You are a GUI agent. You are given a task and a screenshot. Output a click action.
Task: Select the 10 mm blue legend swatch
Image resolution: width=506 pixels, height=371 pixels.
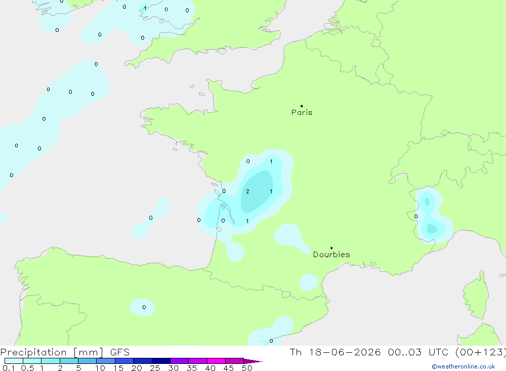pos(106,361)
